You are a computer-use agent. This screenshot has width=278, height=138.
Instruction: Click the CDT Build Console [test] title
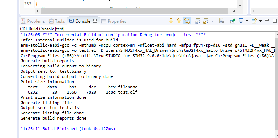click(x=42, y=29)
